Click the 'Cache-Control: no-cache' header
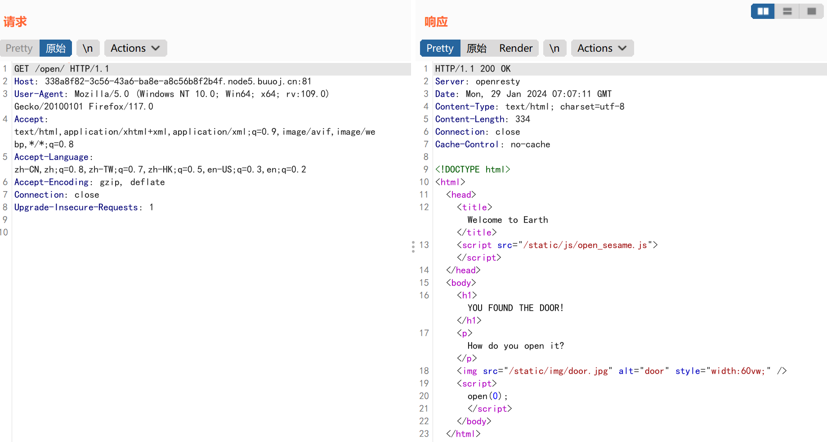 pos(493,144)
